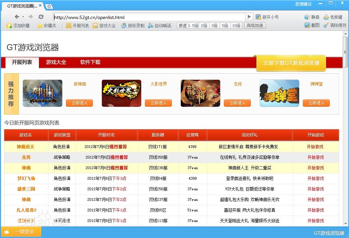This screenshot has height=238, width=349.
Task: Refresh the current page
Action: (41, 17)
